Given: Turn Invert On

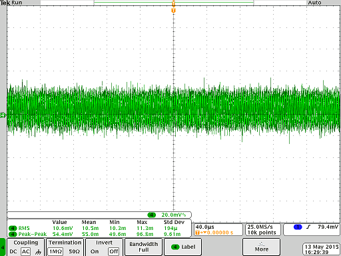Looking at the screenshot, I should click(95, 251).
